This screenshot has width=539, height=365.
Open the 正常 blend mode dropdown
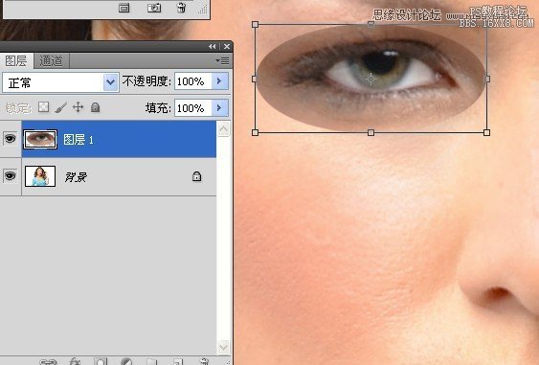click(x=60, y=82)
